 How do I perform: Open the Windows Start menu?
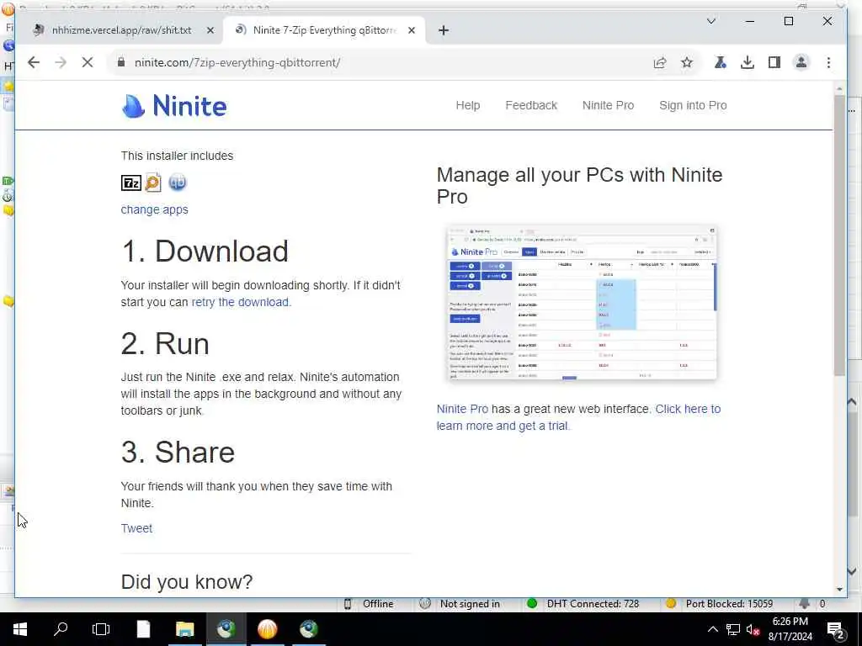tap(20, 629)
